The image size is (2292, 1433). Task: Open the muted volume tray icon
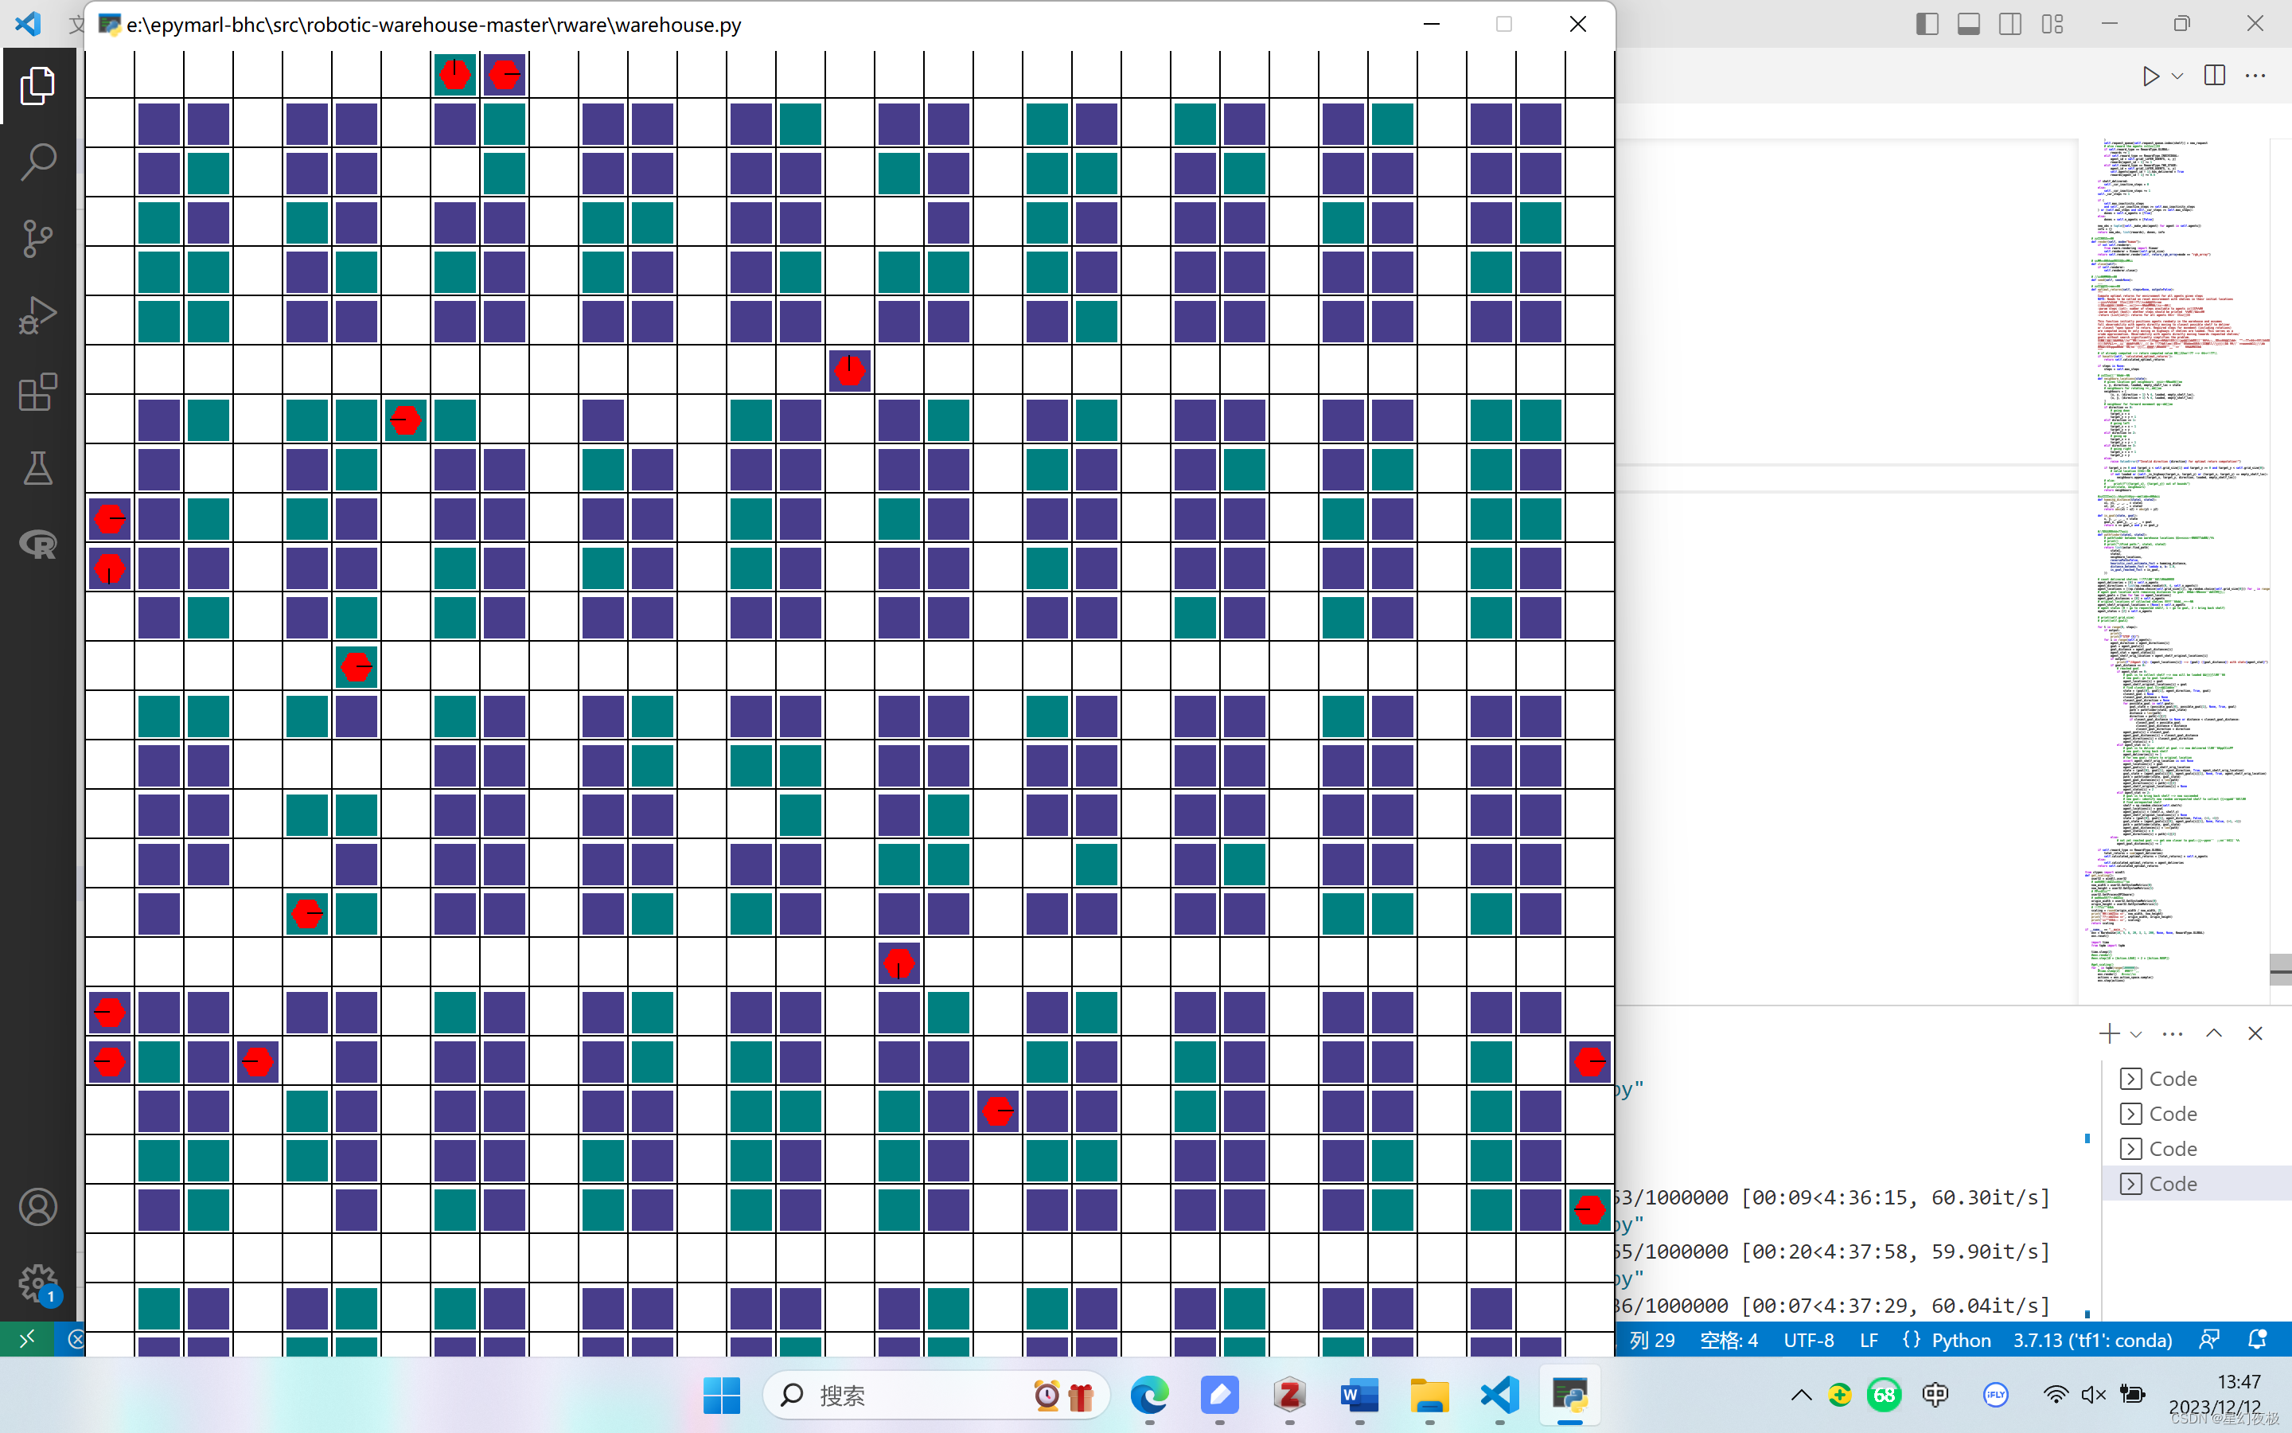[2093, 1395]
